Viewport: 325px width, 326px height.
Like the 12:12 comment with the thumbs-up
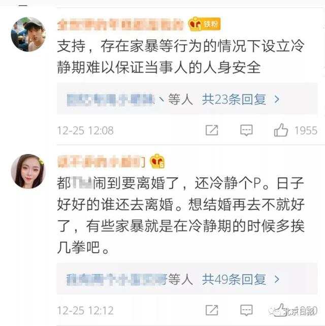(280, 310)
